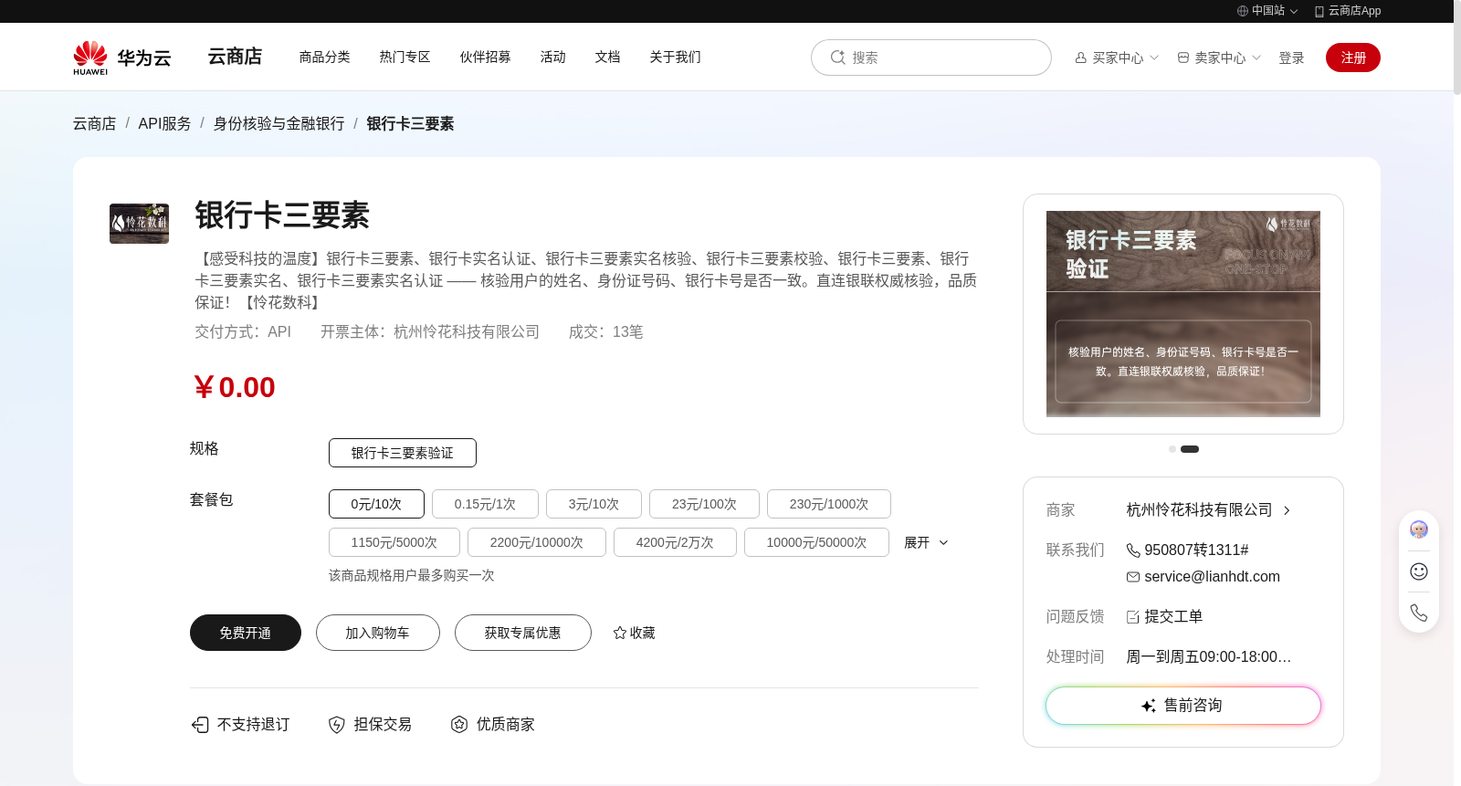Click the search magnifier icon
This screenshot has width=1461, height=786.
837,58
